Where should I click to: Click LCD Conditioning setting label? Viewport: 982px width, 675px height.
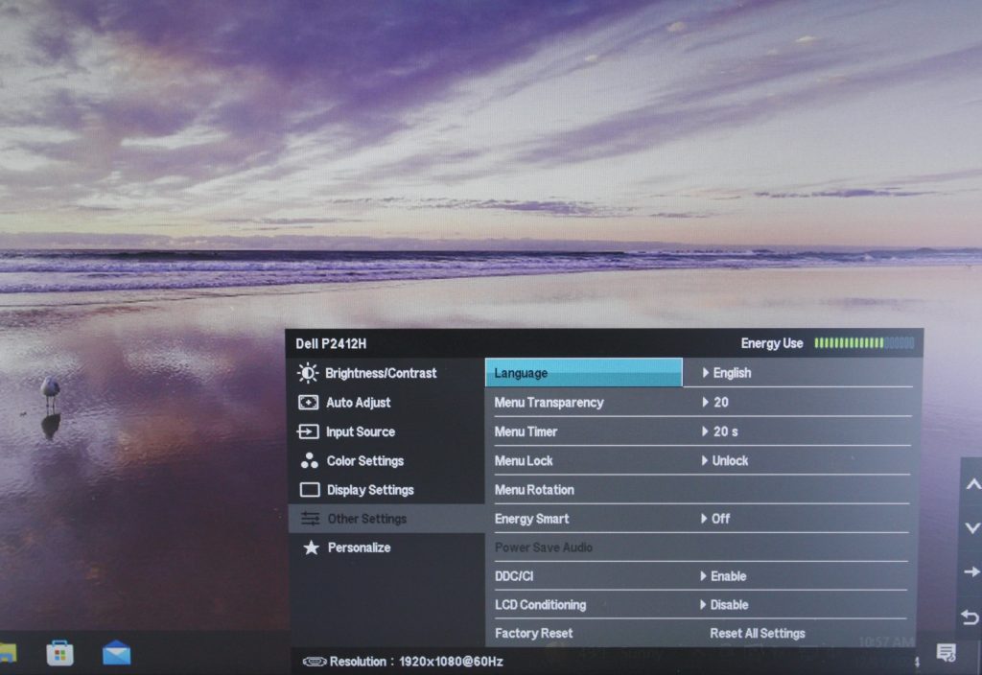(541, 605)
